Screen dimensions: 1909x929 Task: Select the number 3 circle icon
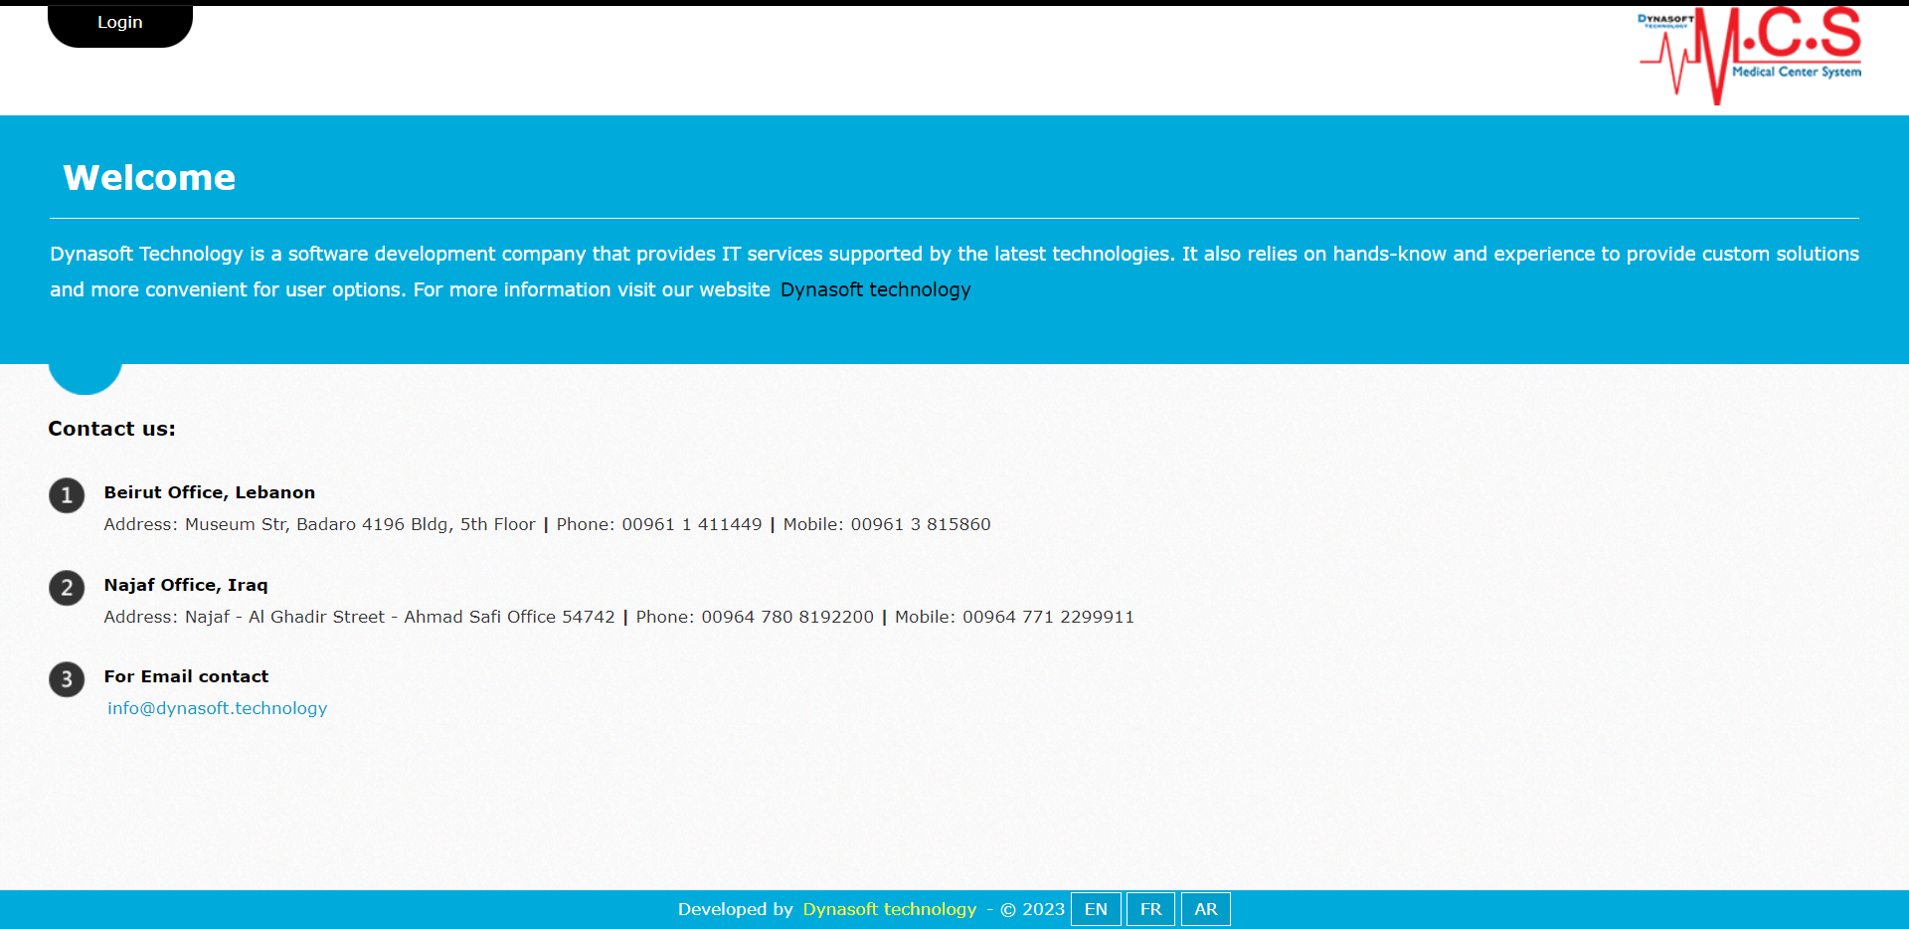(67, 679)
